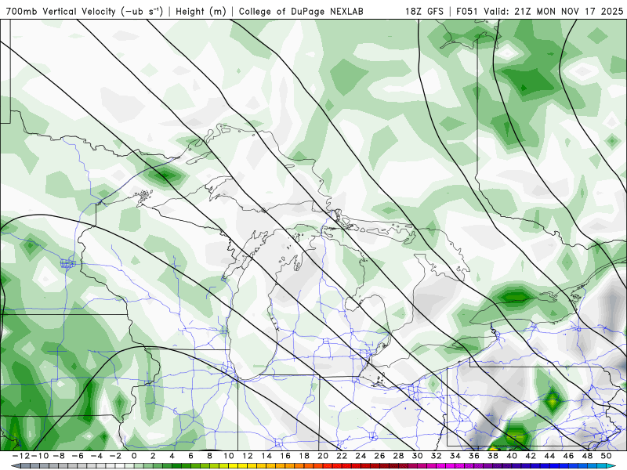Click the "34" color scale value
The height and width of the screenshot is (470, 627).
pos(455,456)
